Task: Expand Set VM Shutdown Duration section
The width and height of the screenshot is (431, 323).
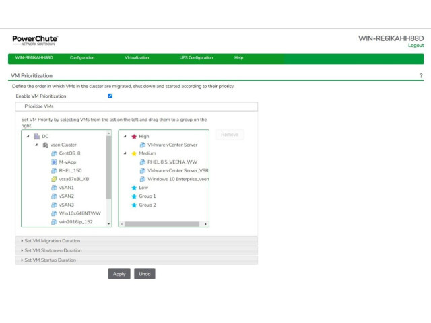Action: (137, 250)
